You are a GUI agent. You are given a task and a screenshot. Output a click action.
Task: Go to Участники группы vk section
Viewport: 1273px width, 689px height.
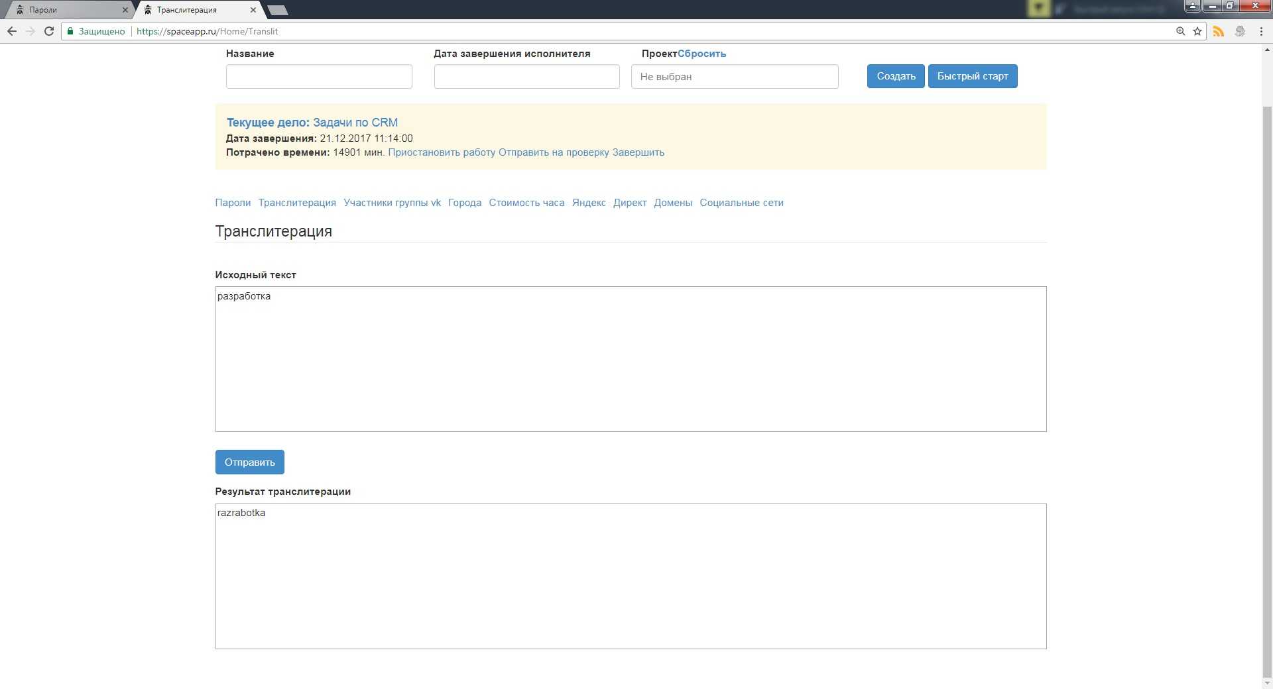(392, 203)
